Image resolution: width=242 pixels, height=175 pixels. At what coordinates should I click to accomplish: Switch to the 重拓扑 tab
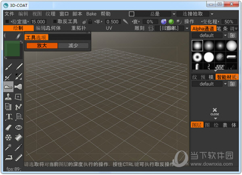coord(79,28)
